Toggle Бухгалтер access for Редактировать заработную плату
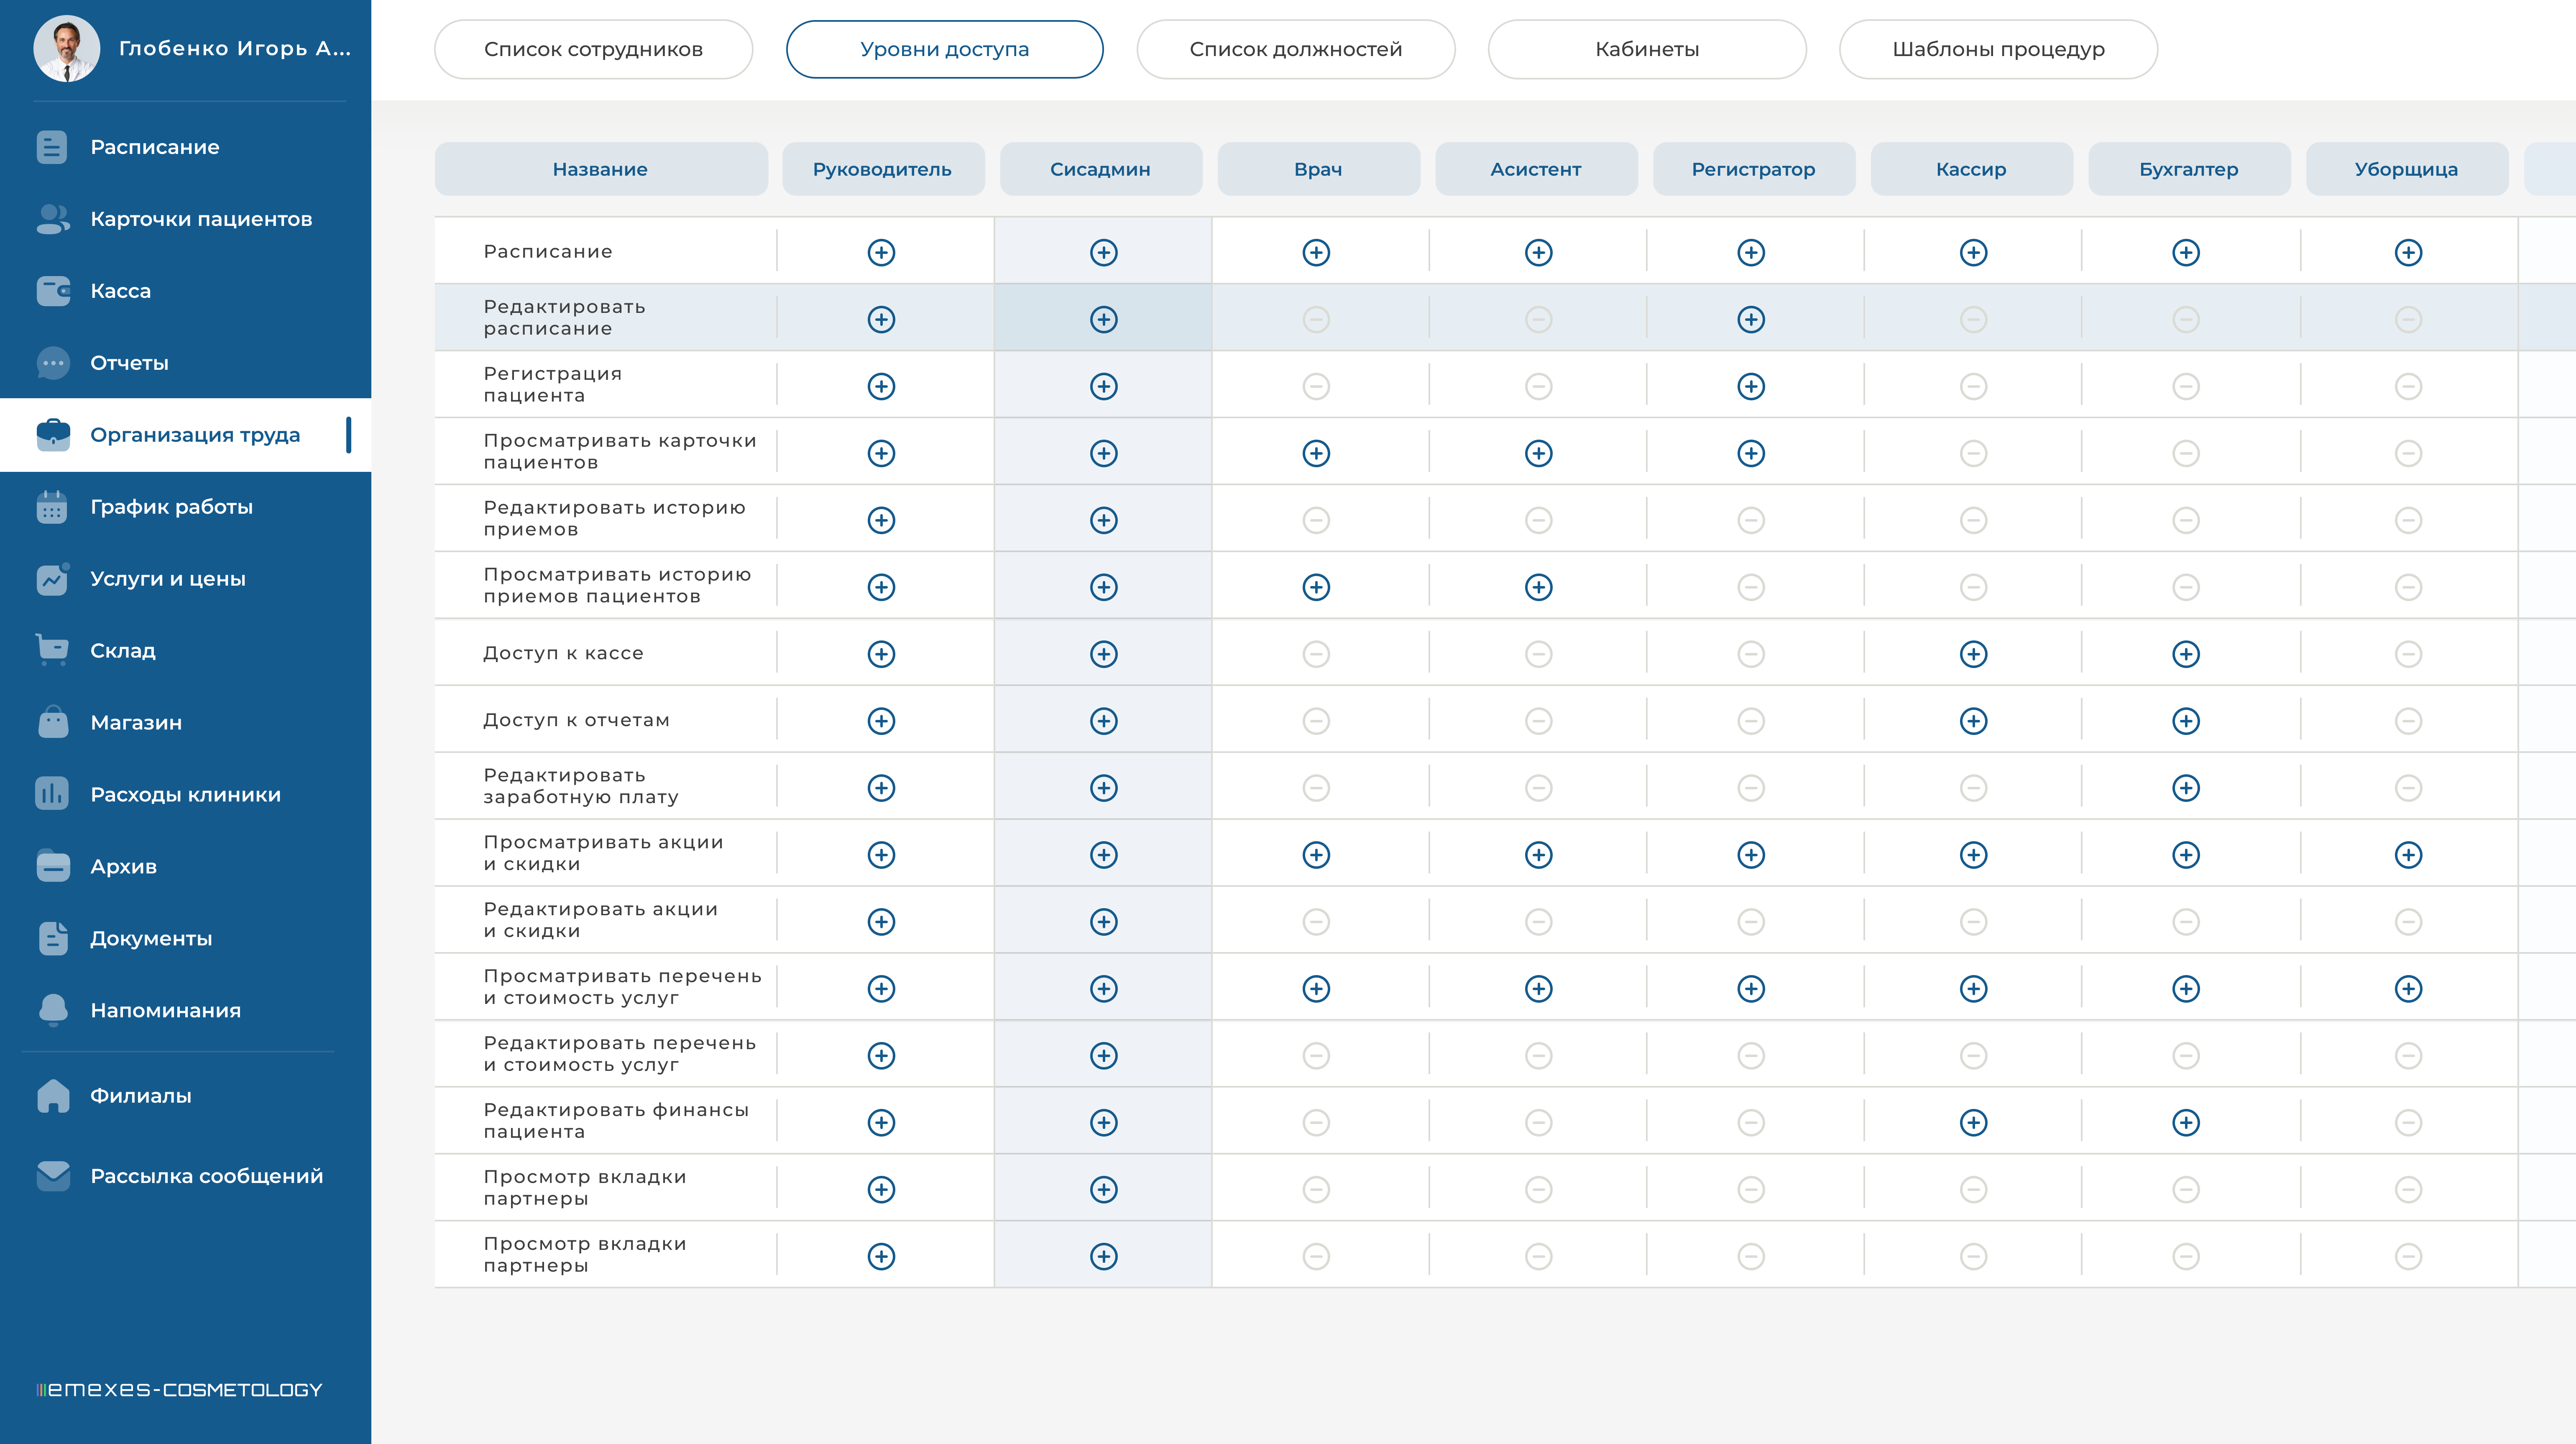The height and width of the screenshot is (1444, 2576). pos(2186,788)
